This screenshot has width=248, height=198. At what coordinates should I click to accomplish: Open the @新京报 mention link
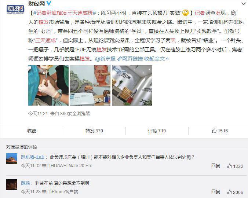point(105,59)
